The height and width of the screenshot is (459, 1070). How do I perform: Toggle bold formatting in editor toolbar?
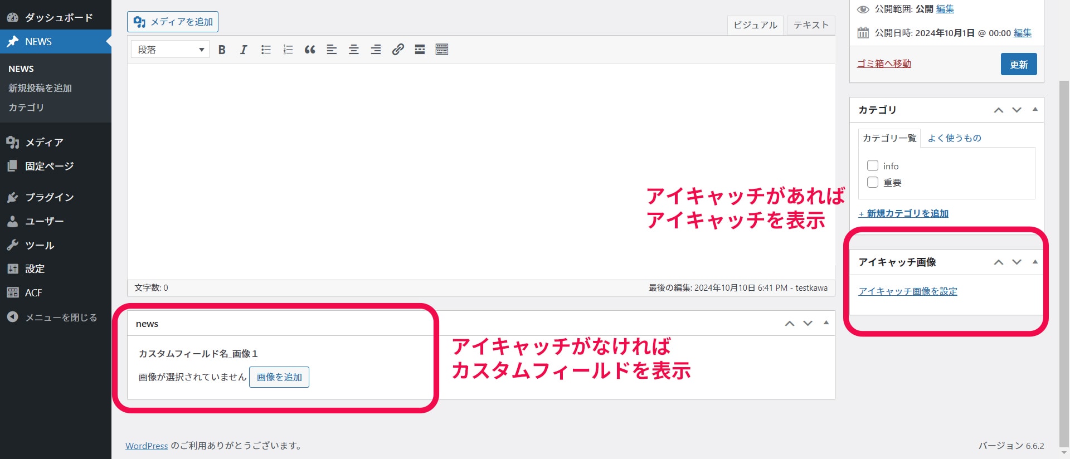[222, 50]
